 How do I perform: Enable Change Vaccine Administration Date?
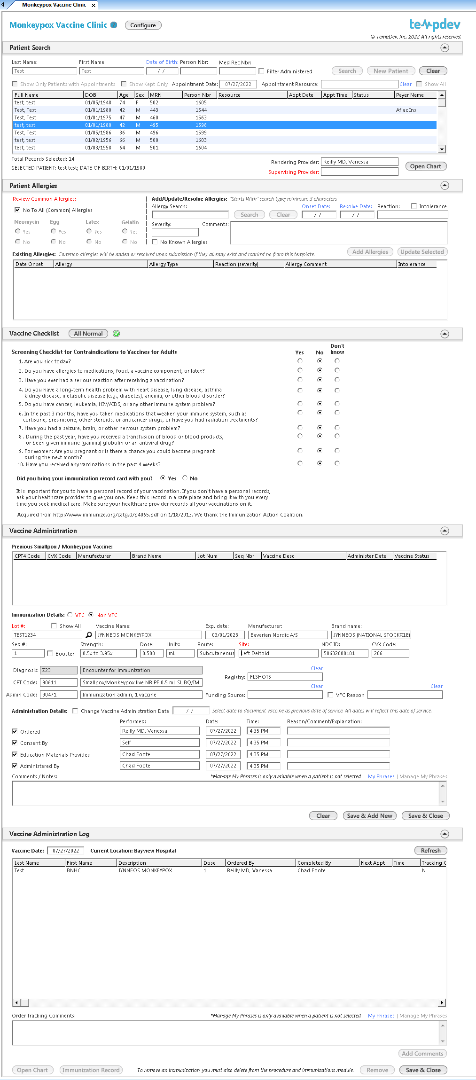pos(75,711)
